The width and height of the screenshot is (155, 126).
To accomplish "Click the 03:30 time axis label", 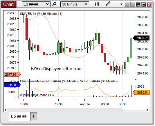I will [105, 104].
